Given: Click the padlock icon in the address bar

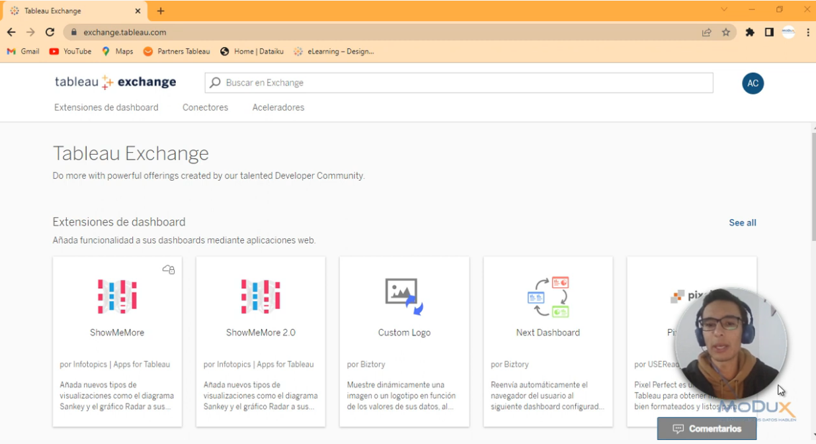Looking at the screenshot, I should 75,32.
